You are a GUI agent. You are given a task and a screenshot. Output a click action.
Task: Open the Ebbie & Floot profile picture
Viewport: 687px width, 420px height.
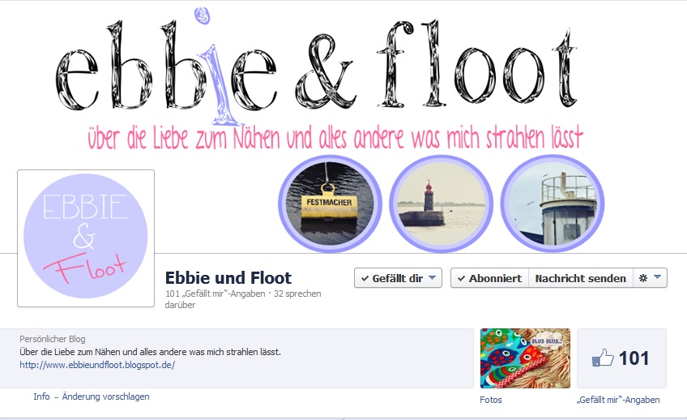[86, 238]
